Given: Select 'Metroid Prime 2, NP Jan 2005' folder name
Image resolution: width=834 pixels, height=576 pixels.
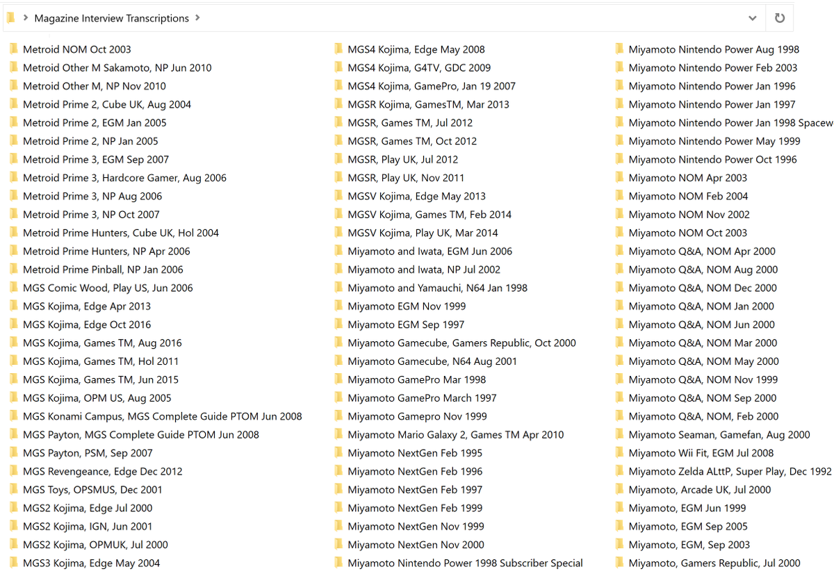Looking at the screenshot, I should [90, 141].
